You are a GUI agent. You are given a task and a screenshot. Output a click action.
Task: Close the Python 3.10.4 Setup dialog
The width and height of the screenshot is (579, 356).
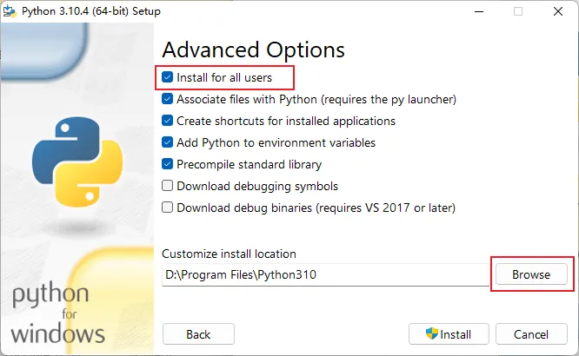[x=558, y=11]
